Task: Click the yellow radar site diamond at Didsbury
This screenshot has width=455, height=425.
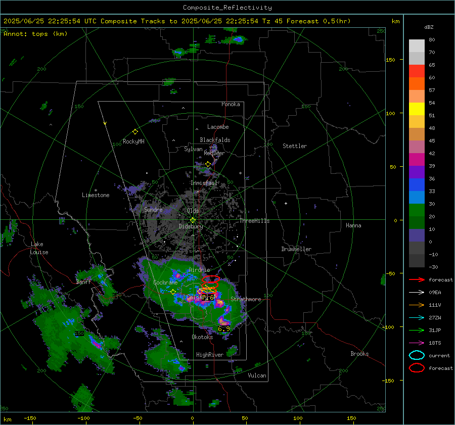Action: [x=193, y=220]
